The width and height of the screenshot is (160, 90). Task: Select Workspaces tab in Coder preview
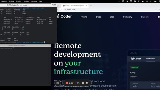(150, 58)
